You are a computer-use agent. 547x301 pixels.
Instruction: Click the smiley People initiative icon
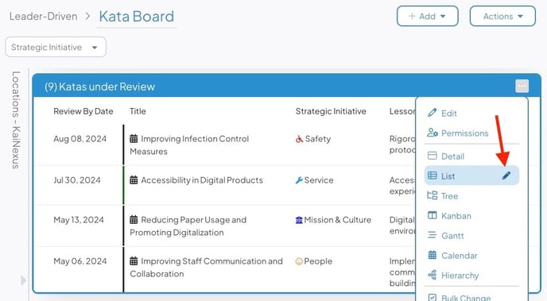(299, 261)
